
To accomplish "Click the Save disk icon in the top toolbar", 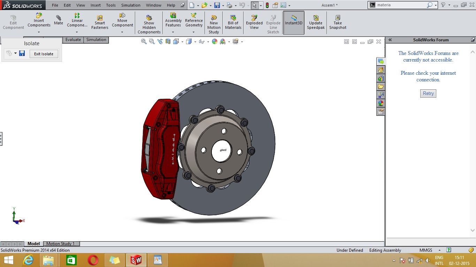I will coord(217,5).
